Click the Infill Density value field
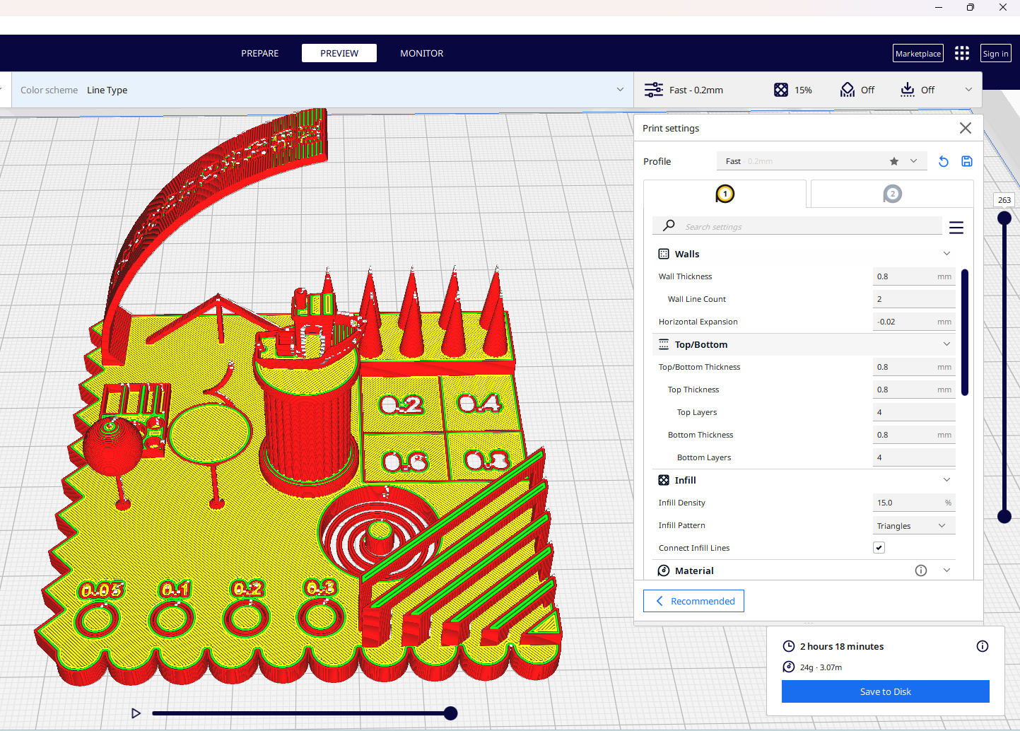This screenshot has width=1020, height=731. tap(914, 503)
